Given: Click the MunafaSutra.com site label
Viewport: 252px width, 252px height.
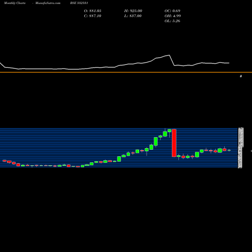Looking at the screenshot, I should [48, 3].
